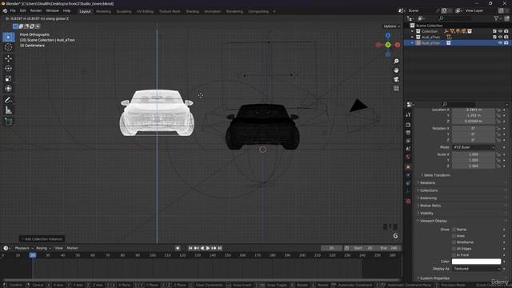Click the Scale X value field
Screen dimensions: 512x288
pos(474,154)
